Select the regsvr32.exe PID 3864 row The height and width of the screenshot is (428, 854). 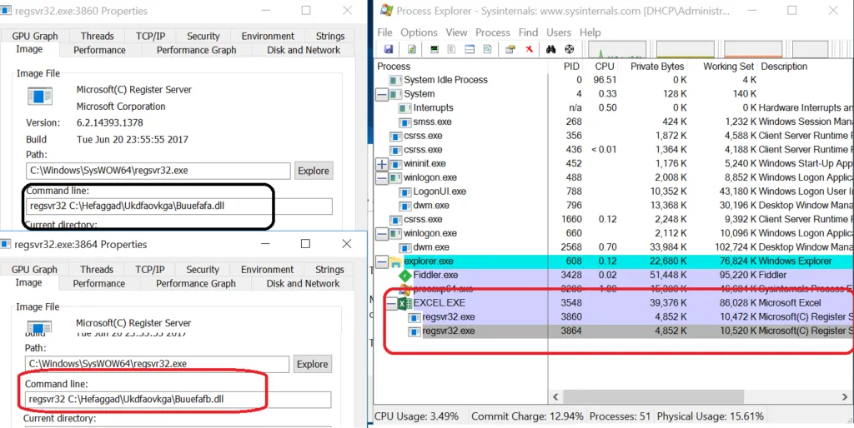tap(615, 331)
